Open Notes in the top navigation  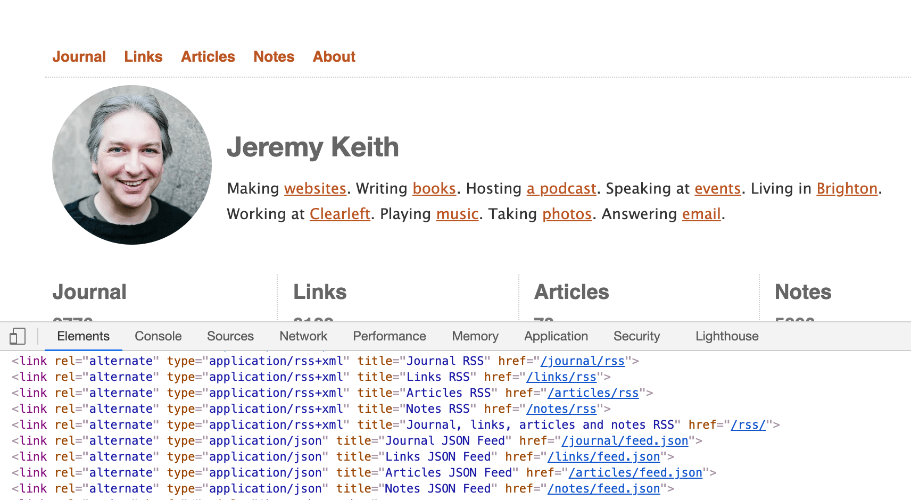(x=274, y=57)
